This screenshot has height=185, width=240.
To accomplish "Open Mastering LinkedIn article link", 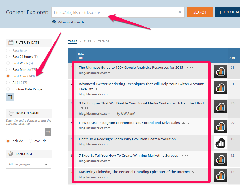I will click(134, 172).
